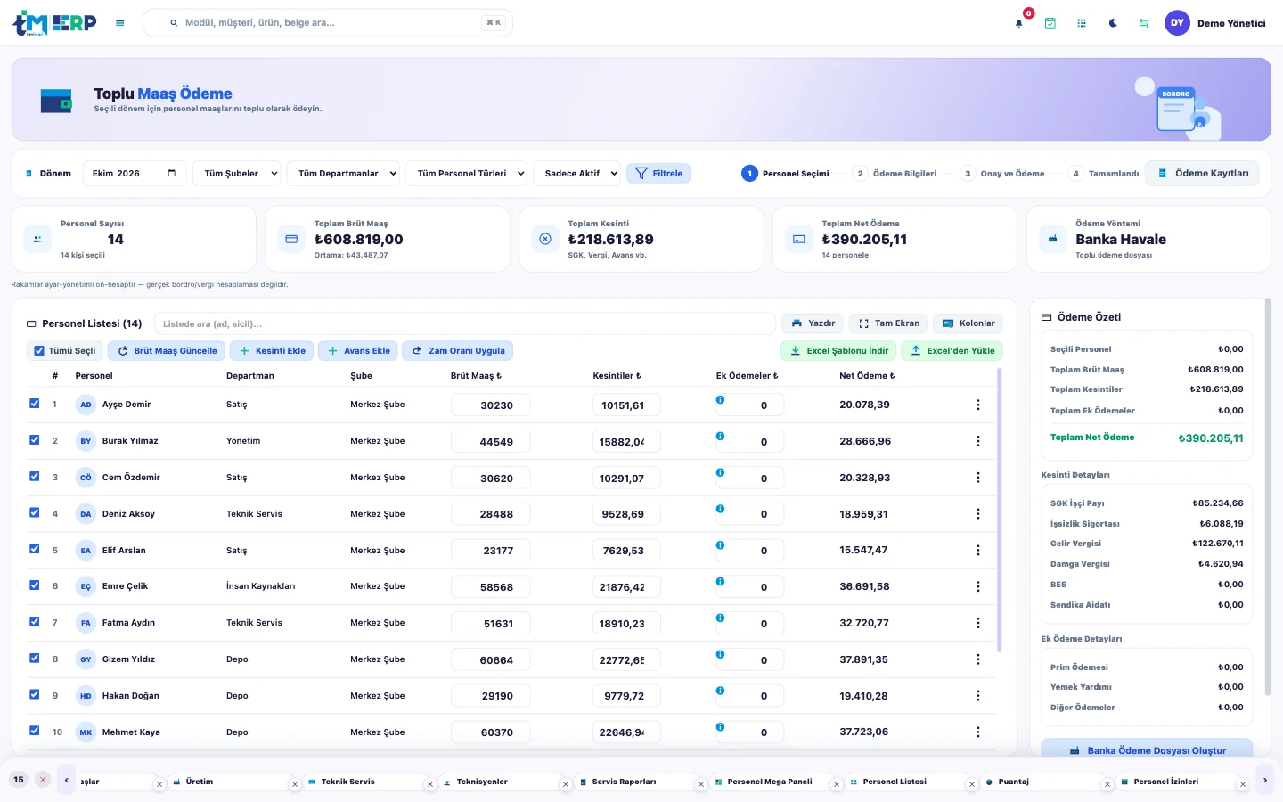Close the Üretim tab

[x=295, y=784]
